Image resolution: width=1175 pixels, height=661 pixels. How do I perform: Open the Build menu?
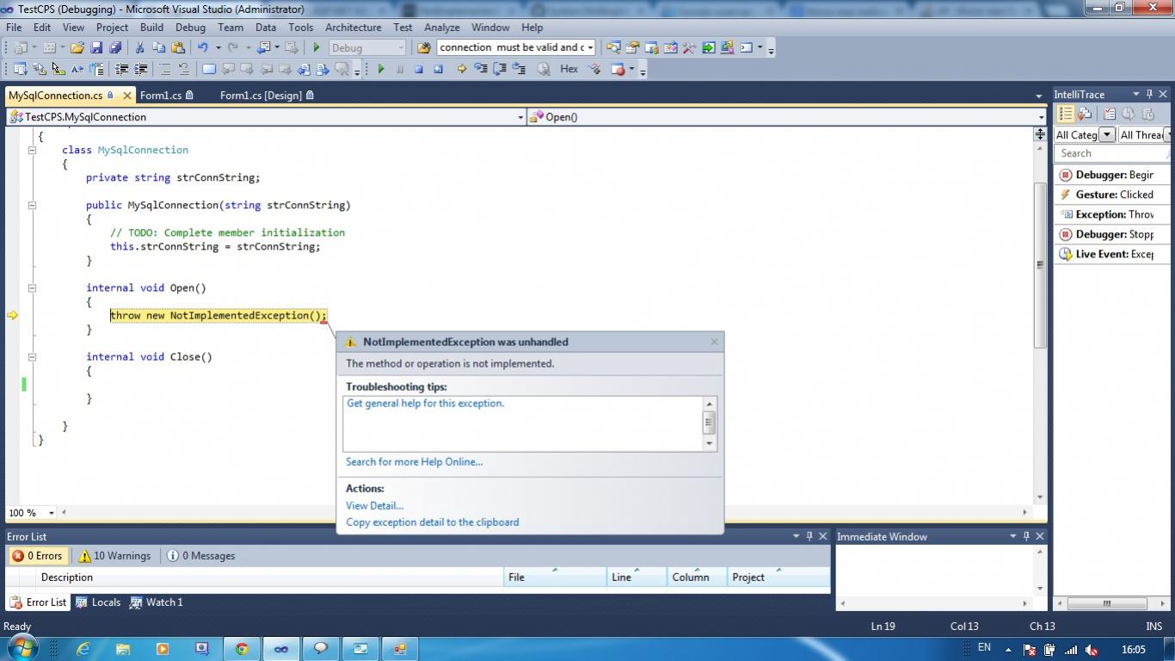coord(151,28)
